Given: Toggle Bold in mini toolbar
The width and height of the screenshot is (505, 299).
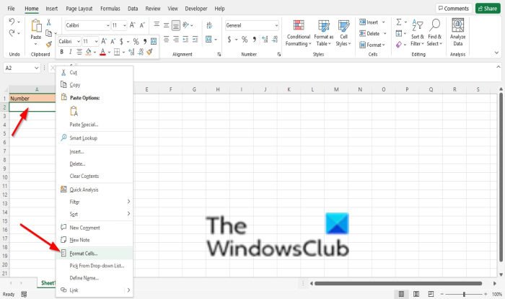Looking at the screenshot, I should [61, 52].
